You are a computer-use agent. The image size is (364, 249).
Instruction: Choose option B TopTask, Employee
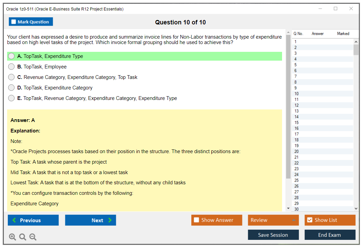[12, 67]
